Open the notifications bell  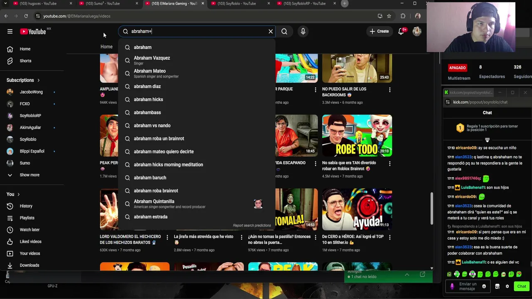[401, 31]
